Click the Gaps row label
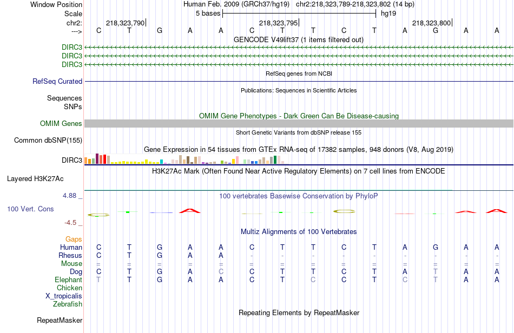 pyautogui.click(x=74, y=239)
